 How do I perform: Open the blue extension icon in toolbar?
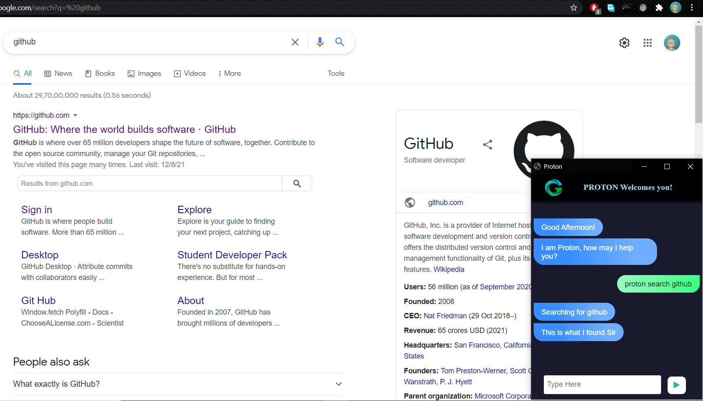(x=611, y=8)
